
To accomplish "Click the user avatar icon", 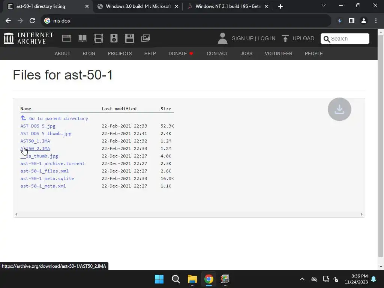I will [x=222, y=38].
